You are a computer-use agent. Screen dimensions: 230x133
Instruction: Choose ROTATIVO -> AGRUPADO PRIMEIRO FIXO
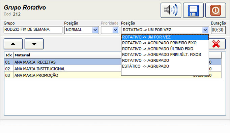point(165,43)
